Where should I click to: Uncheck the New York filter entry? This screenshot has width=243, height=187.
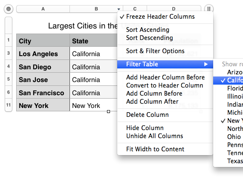228,121
